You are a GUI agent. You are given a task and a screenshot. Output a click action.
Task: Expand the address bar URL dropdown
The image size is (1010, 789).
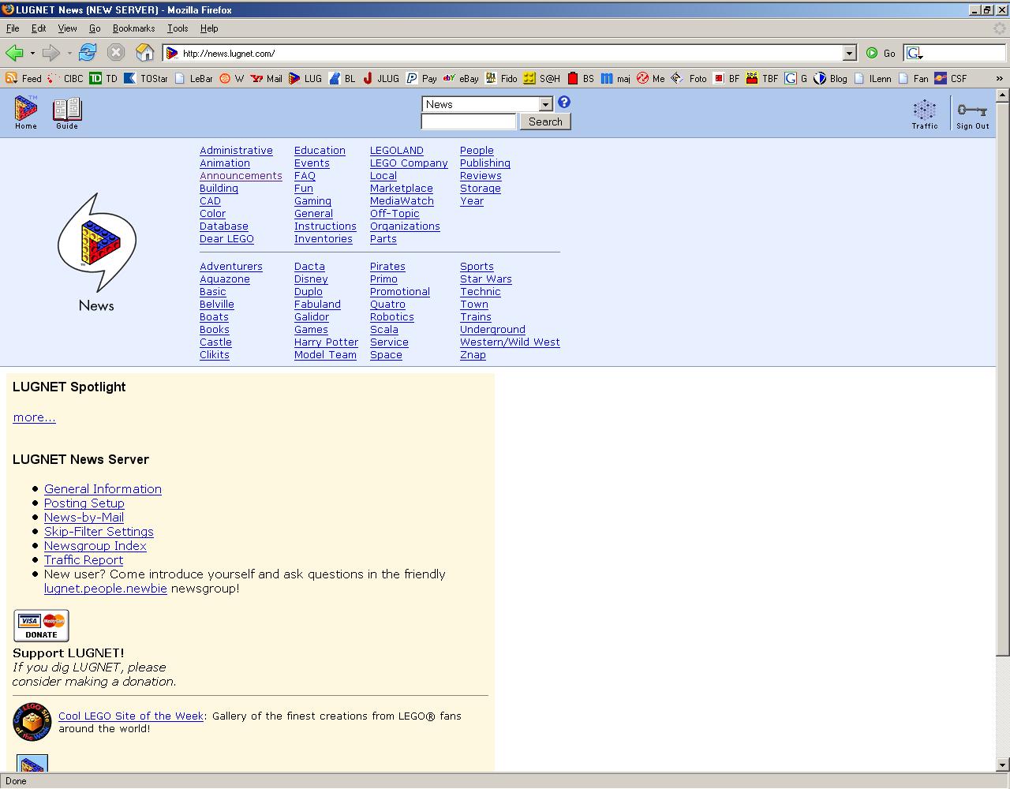click(x=849, y=53)
